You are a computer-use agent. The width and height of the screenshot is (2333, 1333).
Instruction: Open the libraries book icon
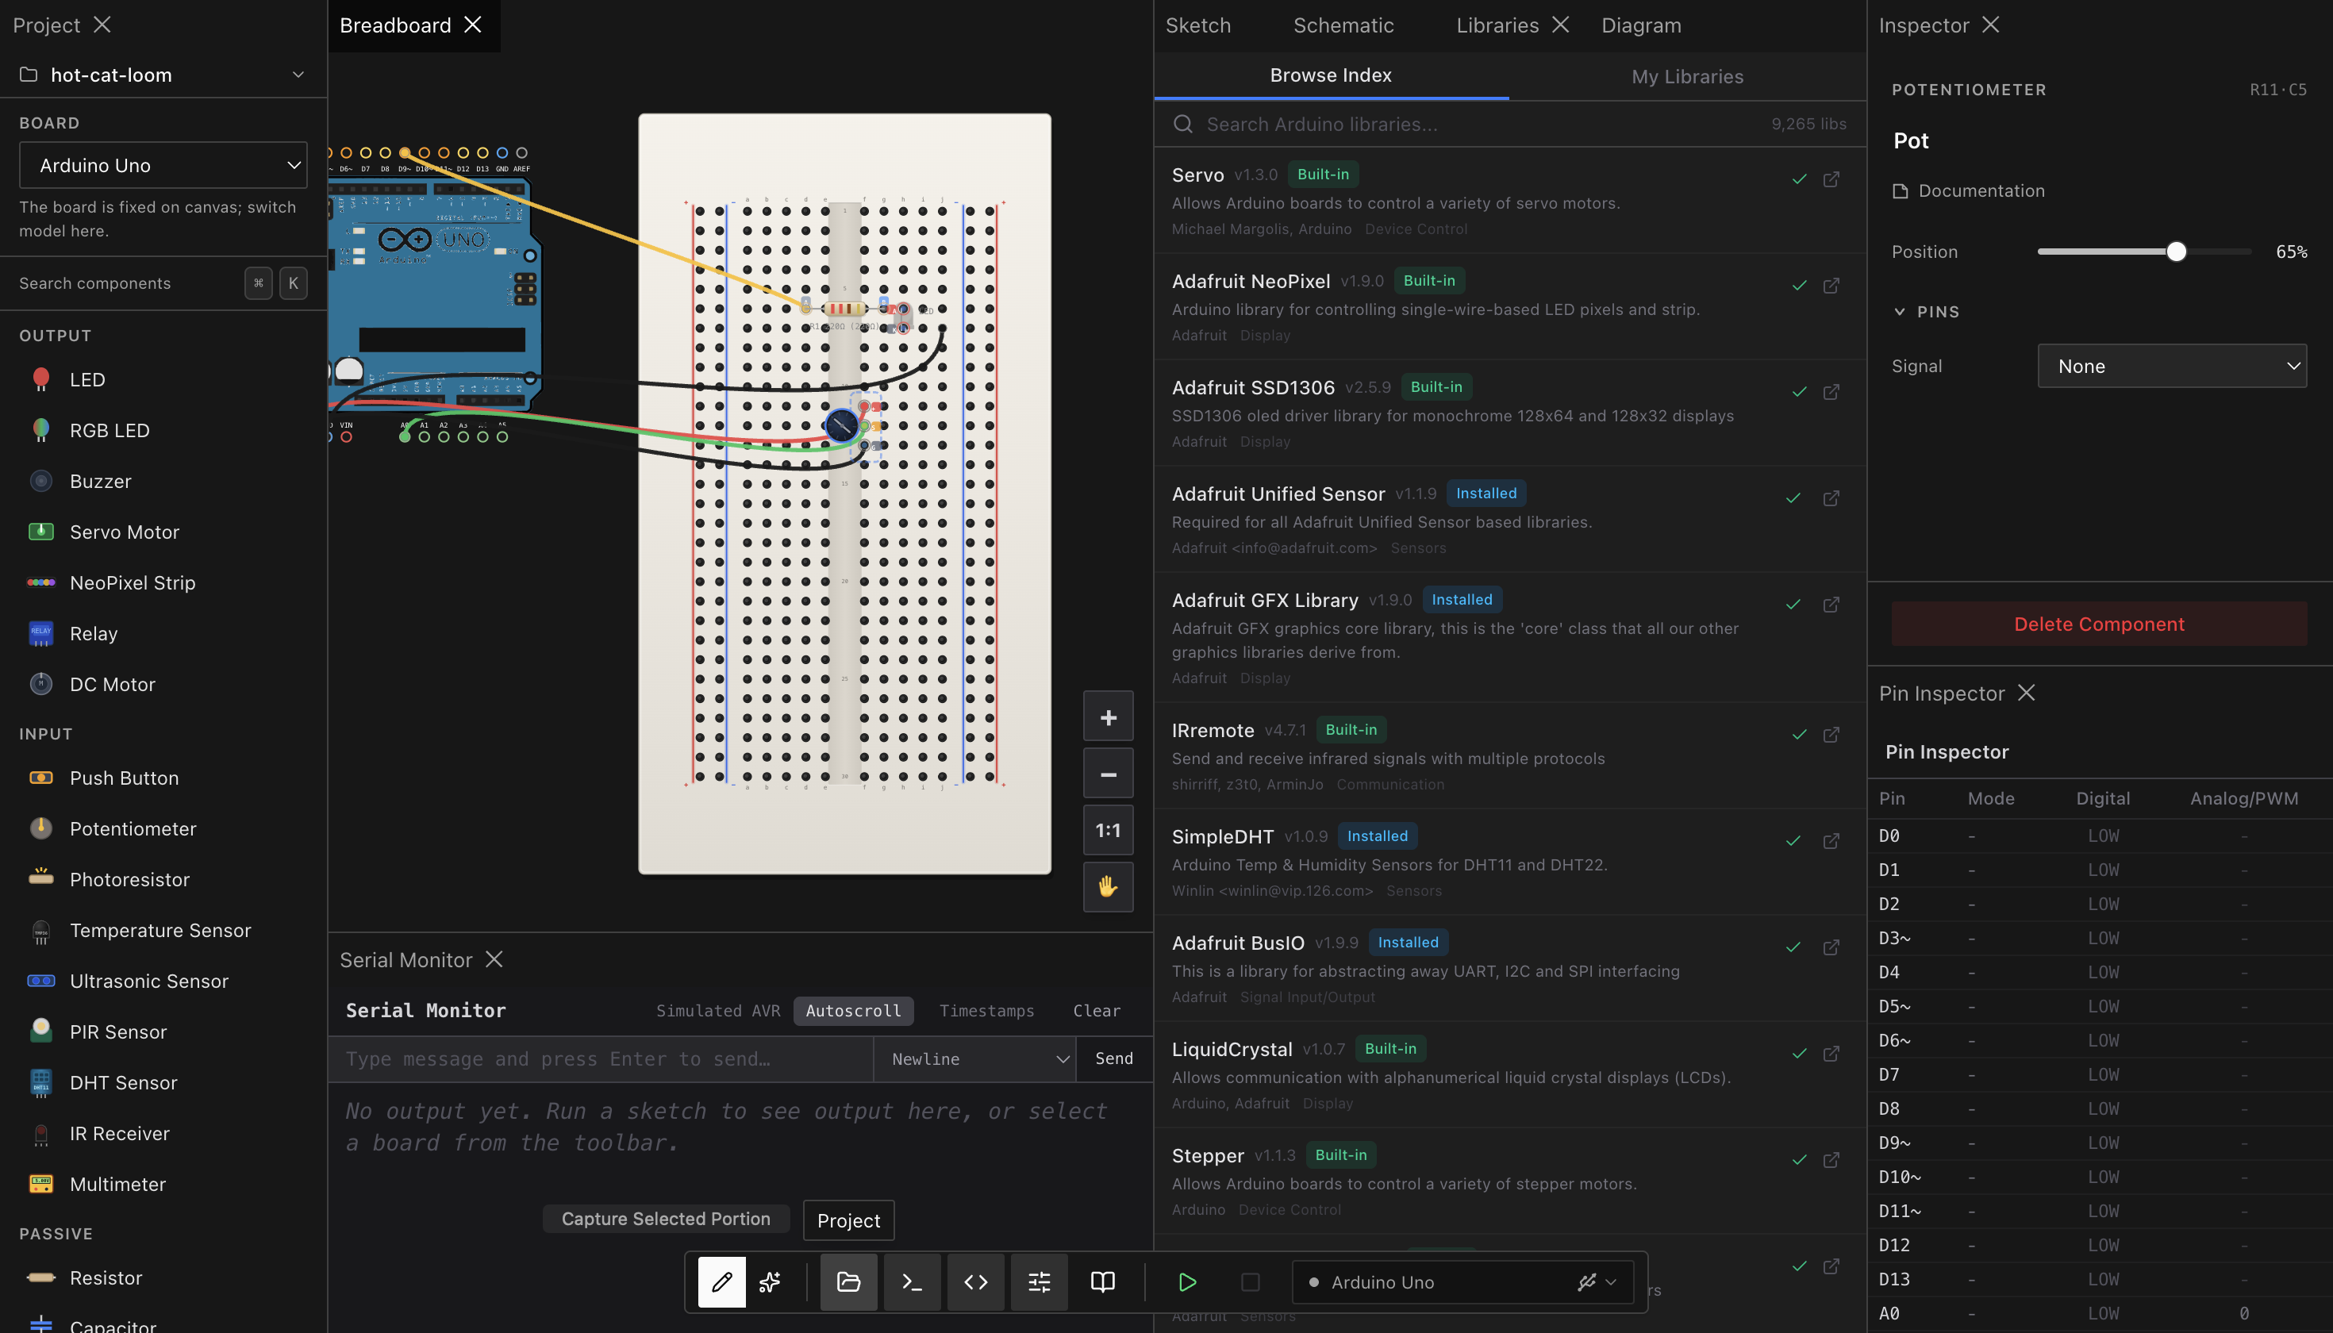point(1103,1281)
